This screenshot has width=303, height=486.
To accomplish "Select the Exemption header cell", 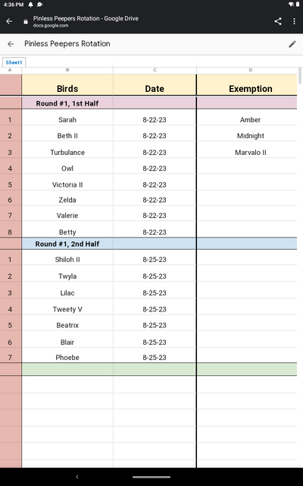I will [x=251, y=84].
